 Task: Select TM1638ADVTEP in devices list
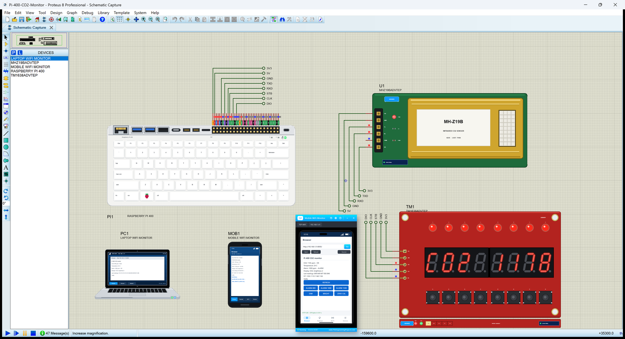(x=39, y=75)
